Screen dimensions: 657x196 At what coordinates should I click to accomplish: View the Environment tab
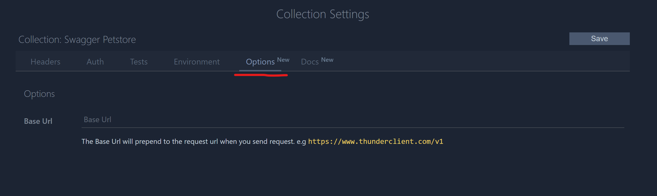[x=196, y=62]
